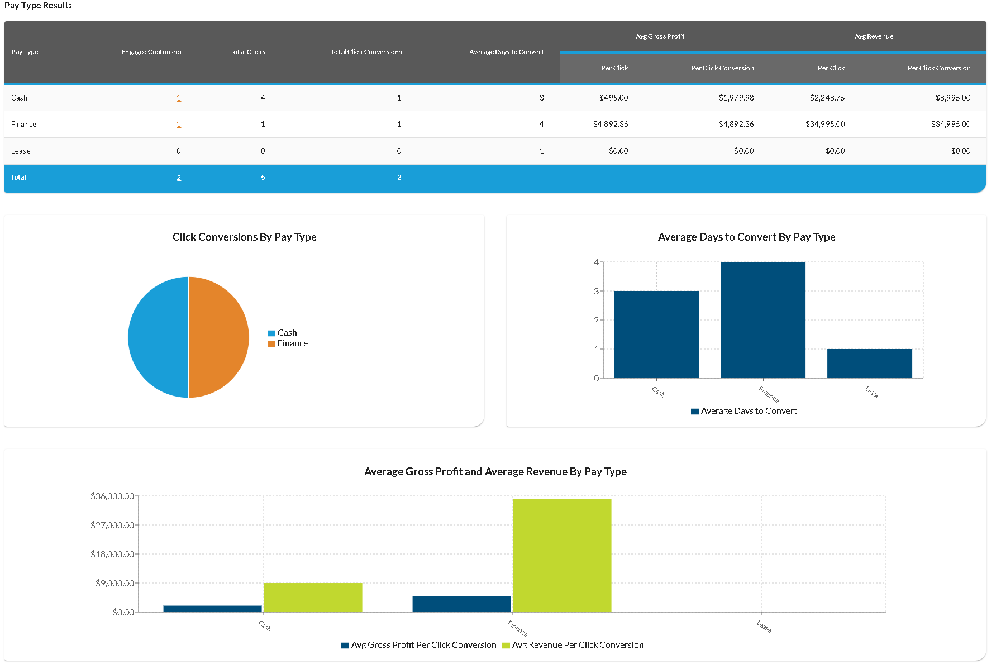Click the Cash gross profit dark bar
Viewport: 1001px width, 664px height.
212,609
